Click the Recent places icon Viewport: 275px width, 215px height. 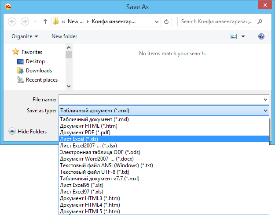[x=20, y=79]
